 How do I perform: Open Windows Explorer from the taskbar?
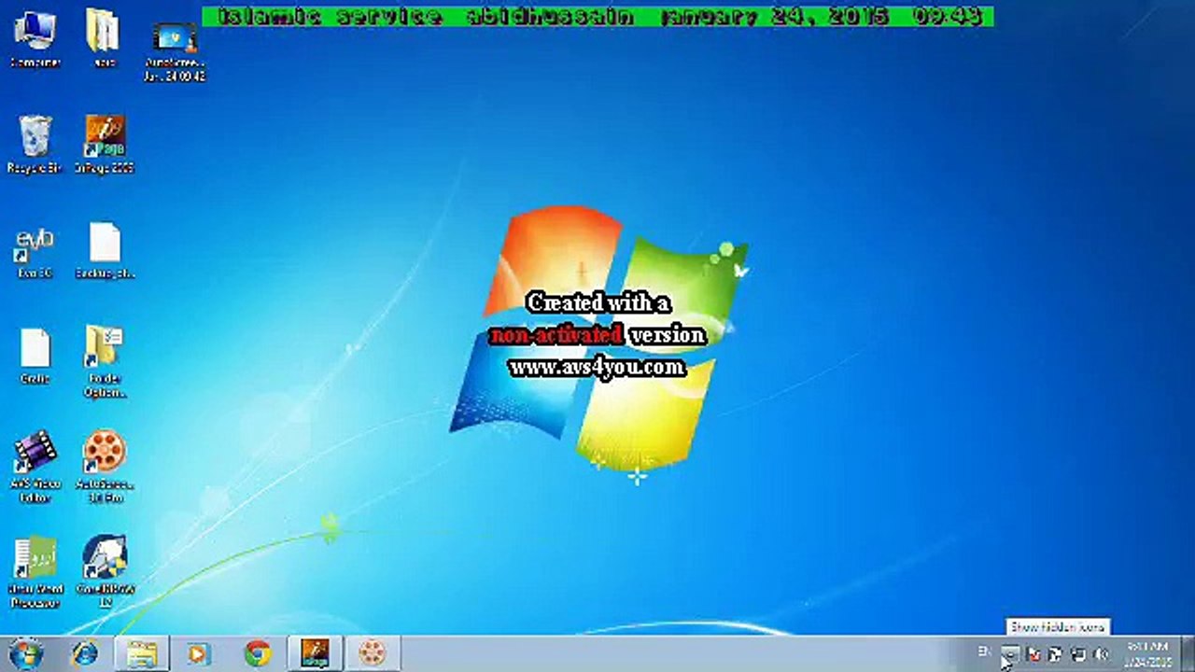tap(143, 653)
